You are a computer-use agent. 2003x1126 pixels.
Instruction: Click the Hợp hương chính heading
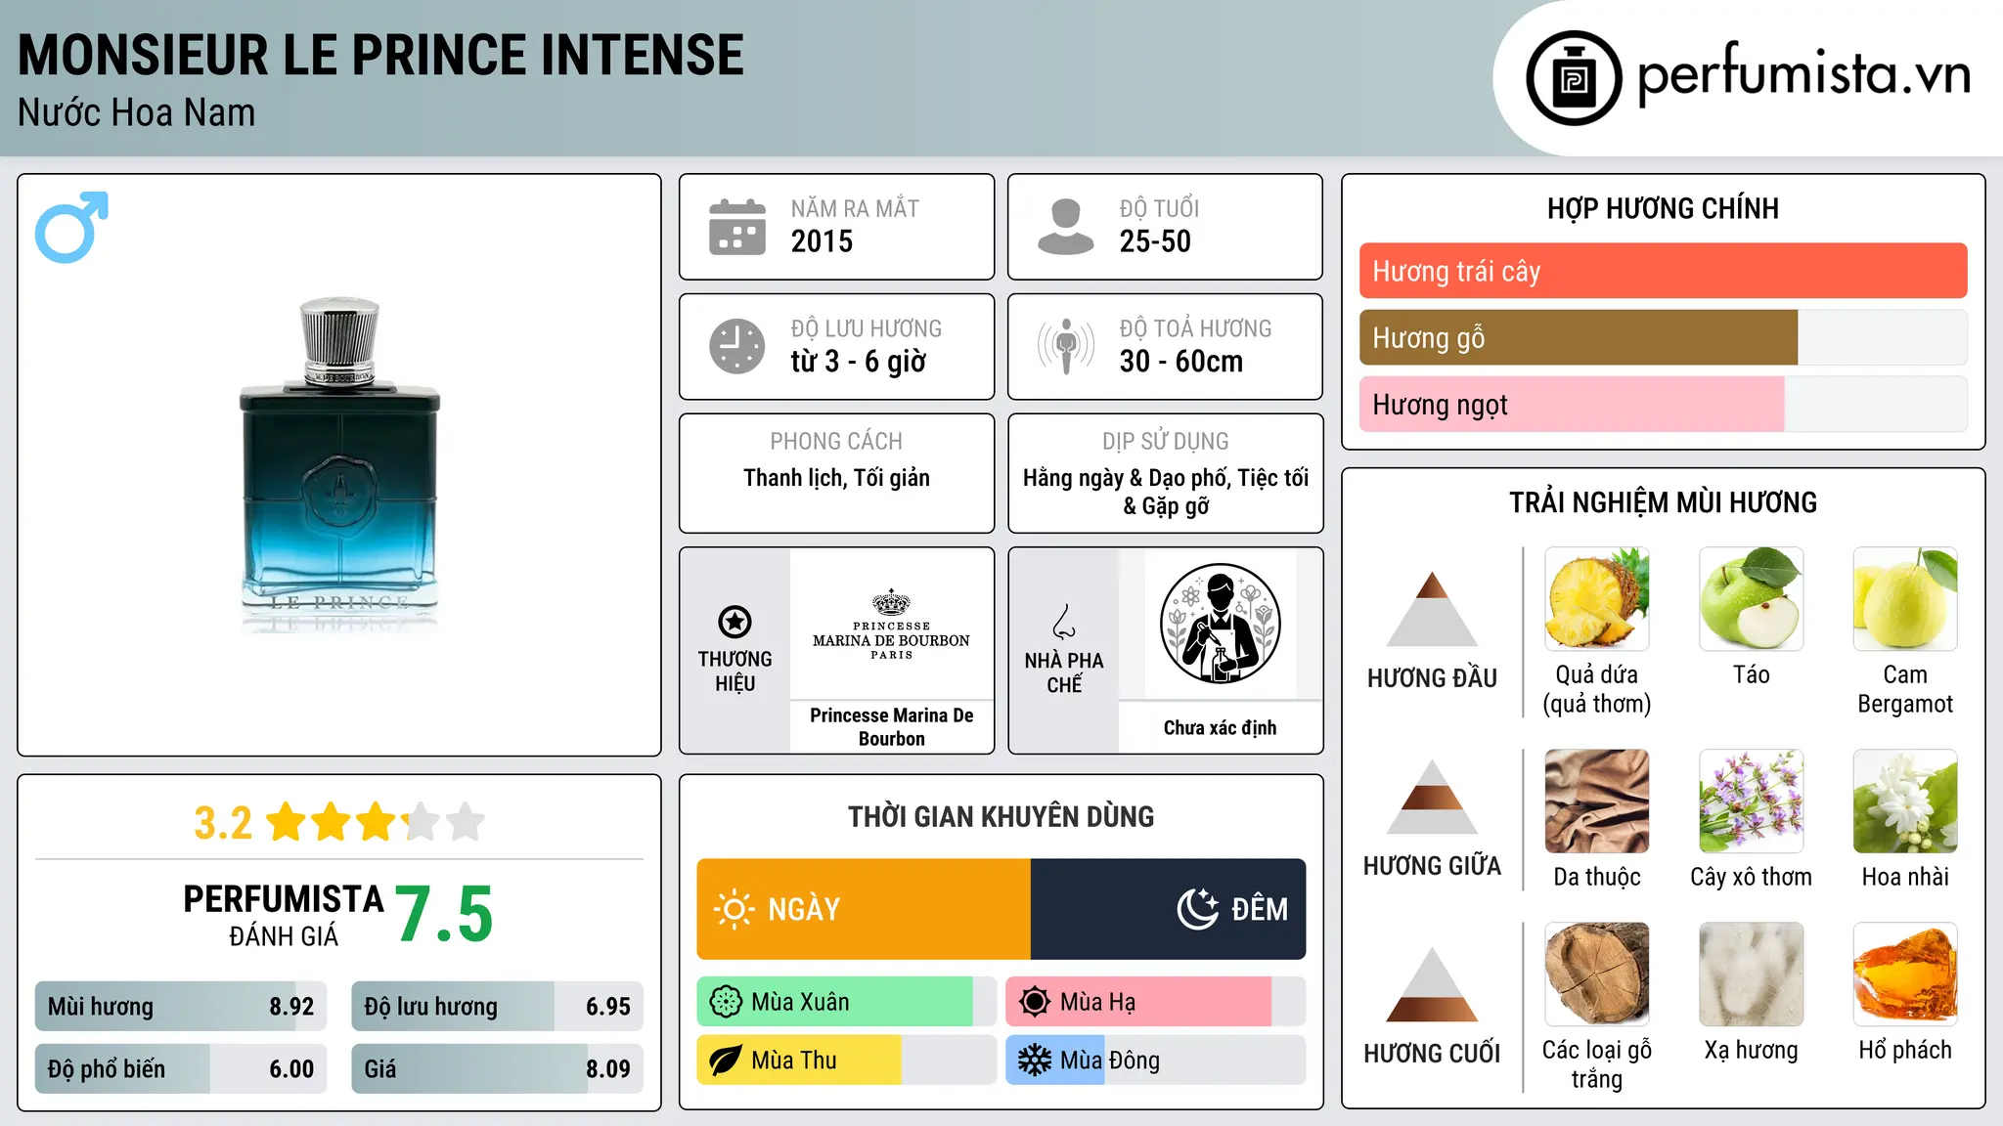click(x=1663, y=208)
